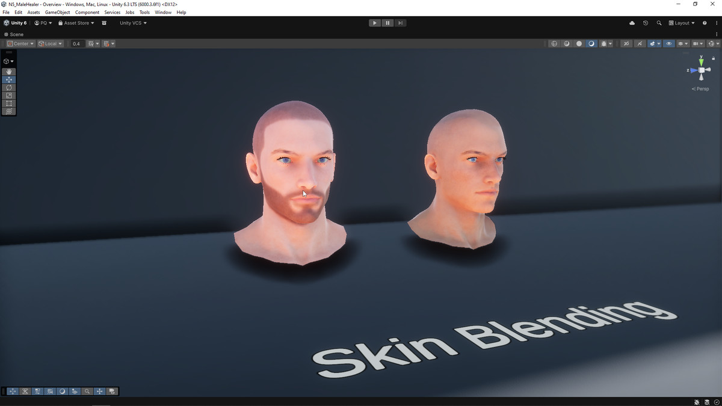722x406 pixels.
Task: Open the undo history icon
Action: 646,23
